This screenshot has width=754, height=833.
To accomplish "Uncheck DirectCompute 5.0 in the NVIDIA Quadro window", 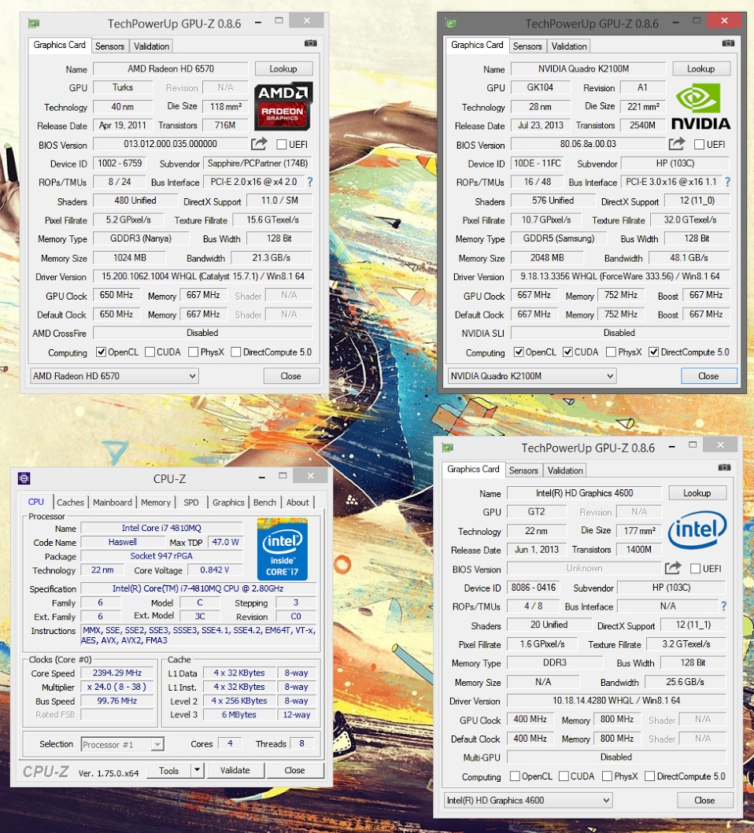I will point(654,352).
